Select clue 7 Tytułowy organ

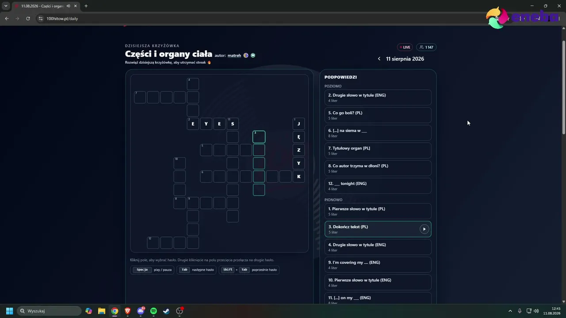click(378, 151)
